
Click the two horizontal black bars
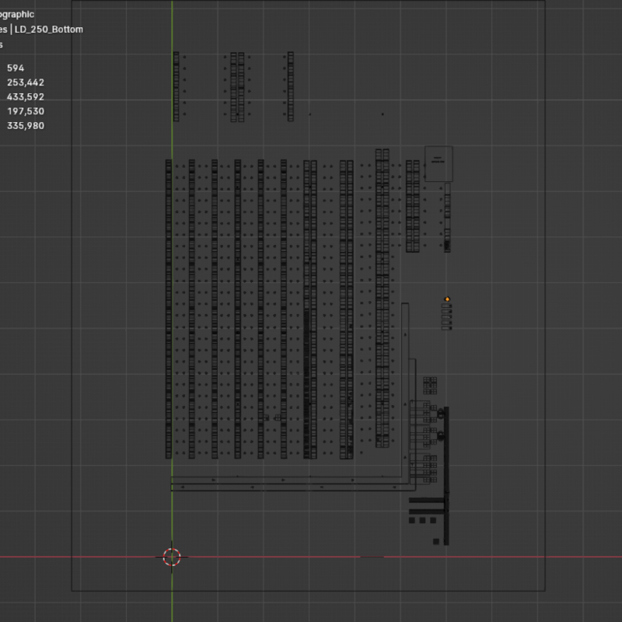pyautogui.click(x=428, y=505)
